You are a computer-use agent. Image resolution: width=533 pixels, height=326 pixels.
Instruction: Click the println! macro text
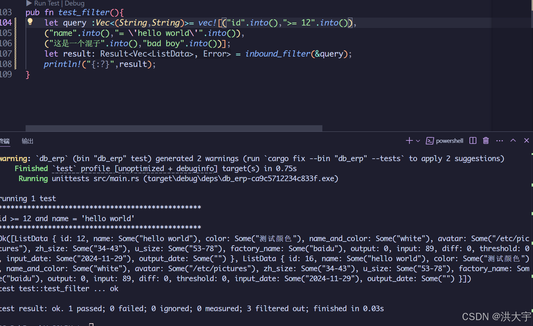coord(62,64)
